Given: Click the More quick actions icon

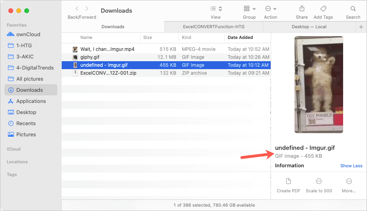Looking at the screenshot, I should [x=349, y=182].
